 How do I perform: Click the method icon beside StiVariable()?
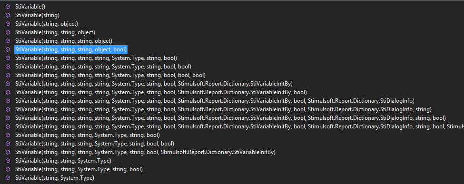(x=8, y=6)
